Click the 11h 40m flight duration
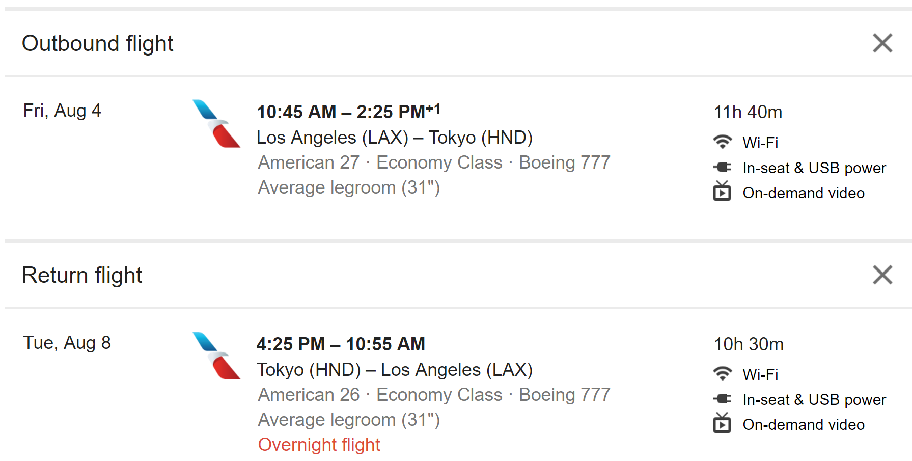Viewport: 912px width, 461px height. 748,112
